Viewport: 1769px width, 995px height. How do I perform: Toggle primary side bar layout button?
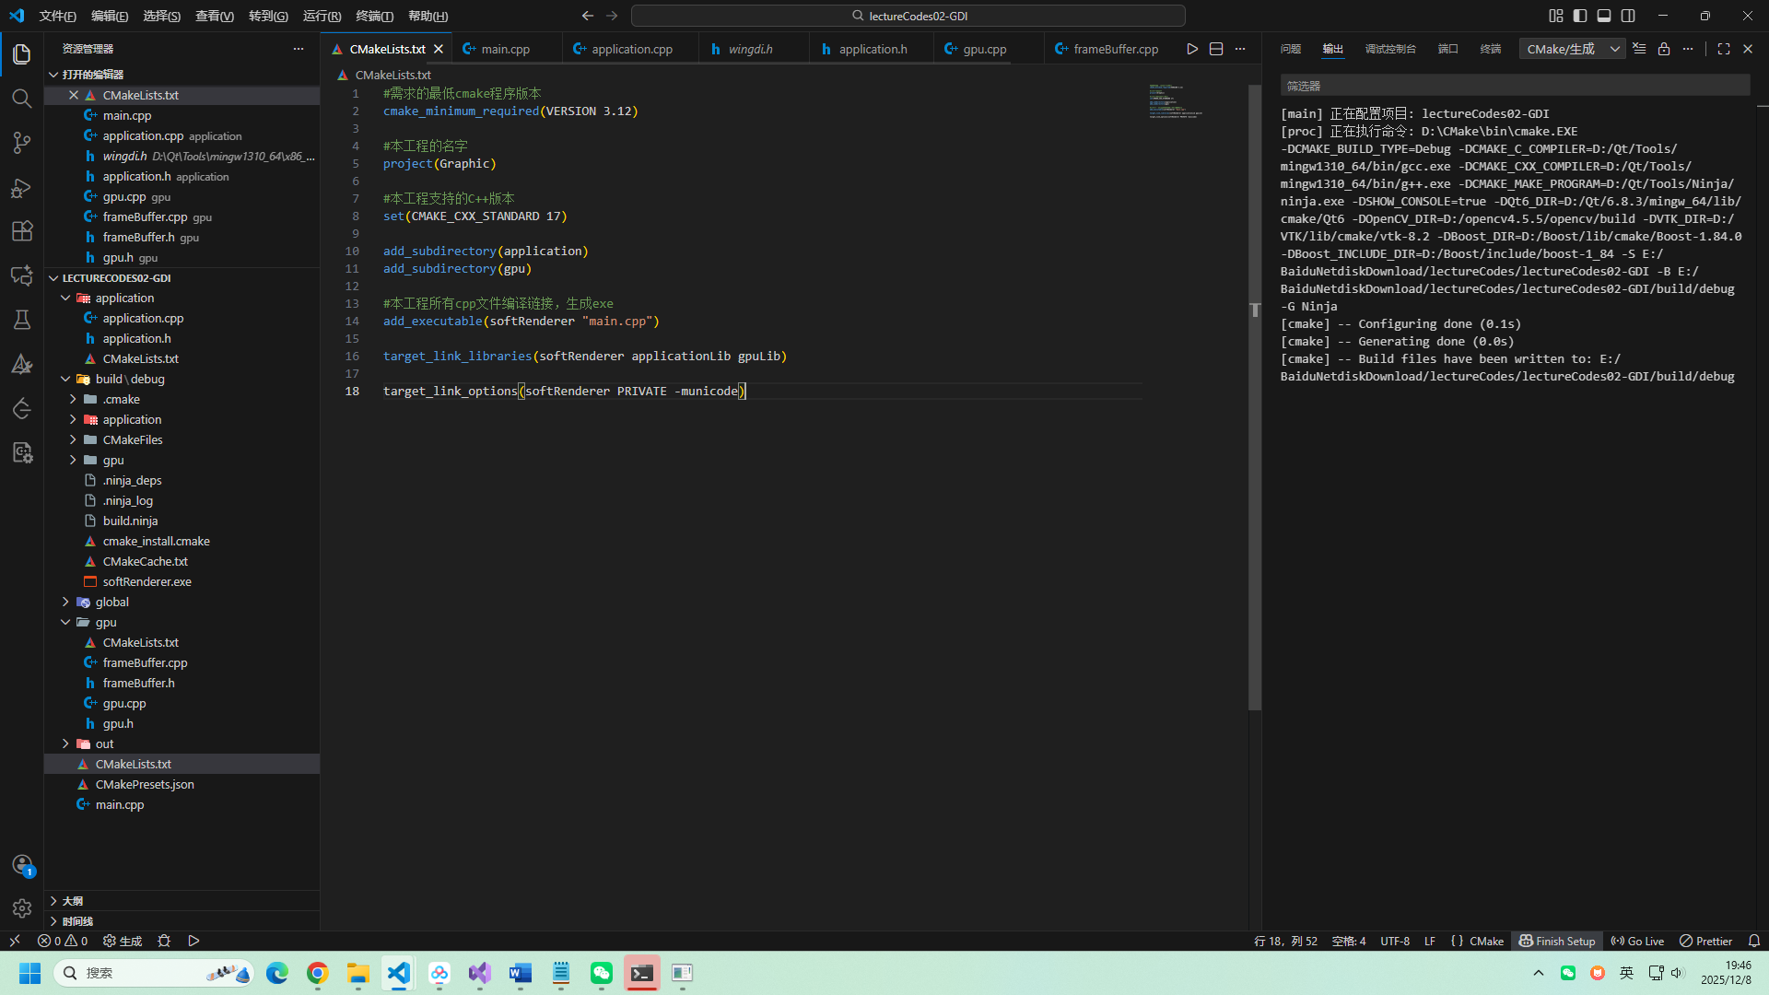(x=1580, y=16)
